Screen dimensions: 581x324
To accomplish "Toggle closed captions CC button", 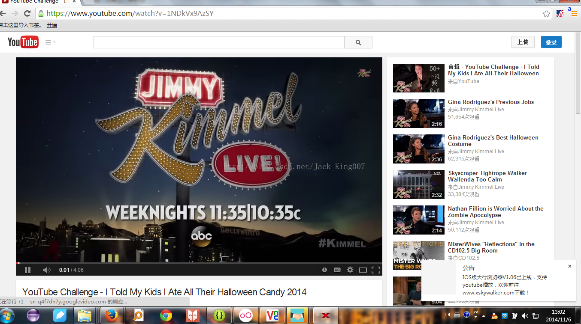I will [x=337, y=270].
